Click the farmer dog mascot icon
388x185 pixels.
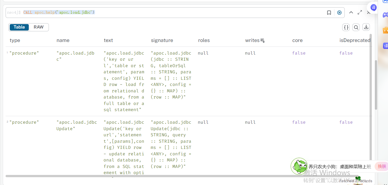tap(299, 166)
